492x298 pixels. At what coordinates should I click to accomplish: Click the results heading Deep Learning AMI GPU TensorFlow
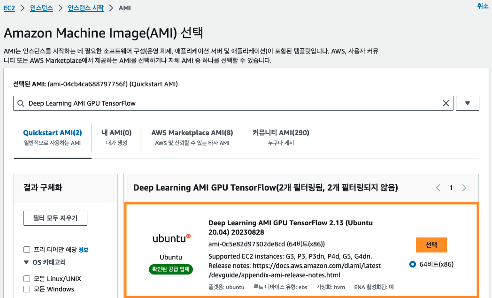pos(265,188)
